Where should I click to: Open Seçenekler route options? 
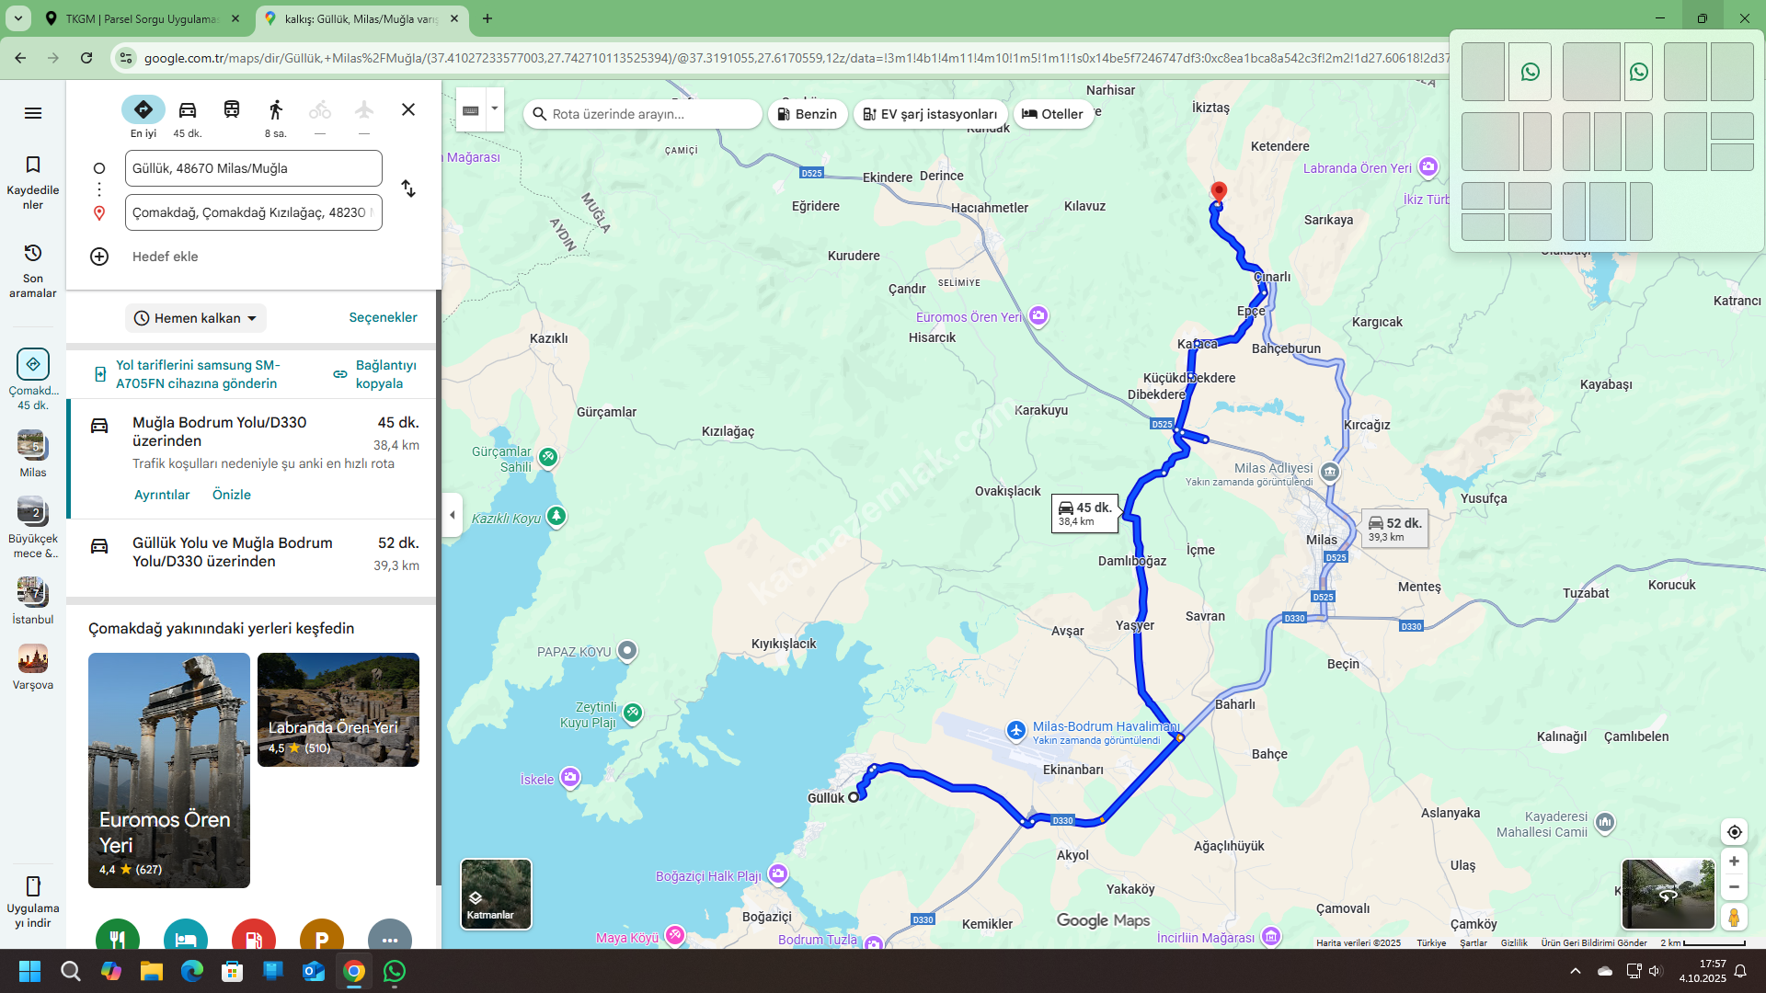click(x=383, y=317)
